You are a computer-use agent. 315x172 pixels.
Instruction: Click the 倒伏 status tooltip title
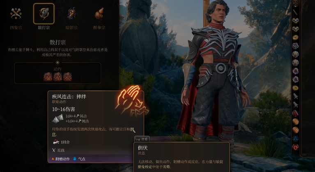click(143, 148)
